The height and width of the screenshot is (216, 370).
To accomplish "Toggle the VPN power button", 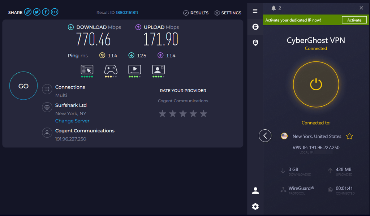I will (x=316, y=85).
